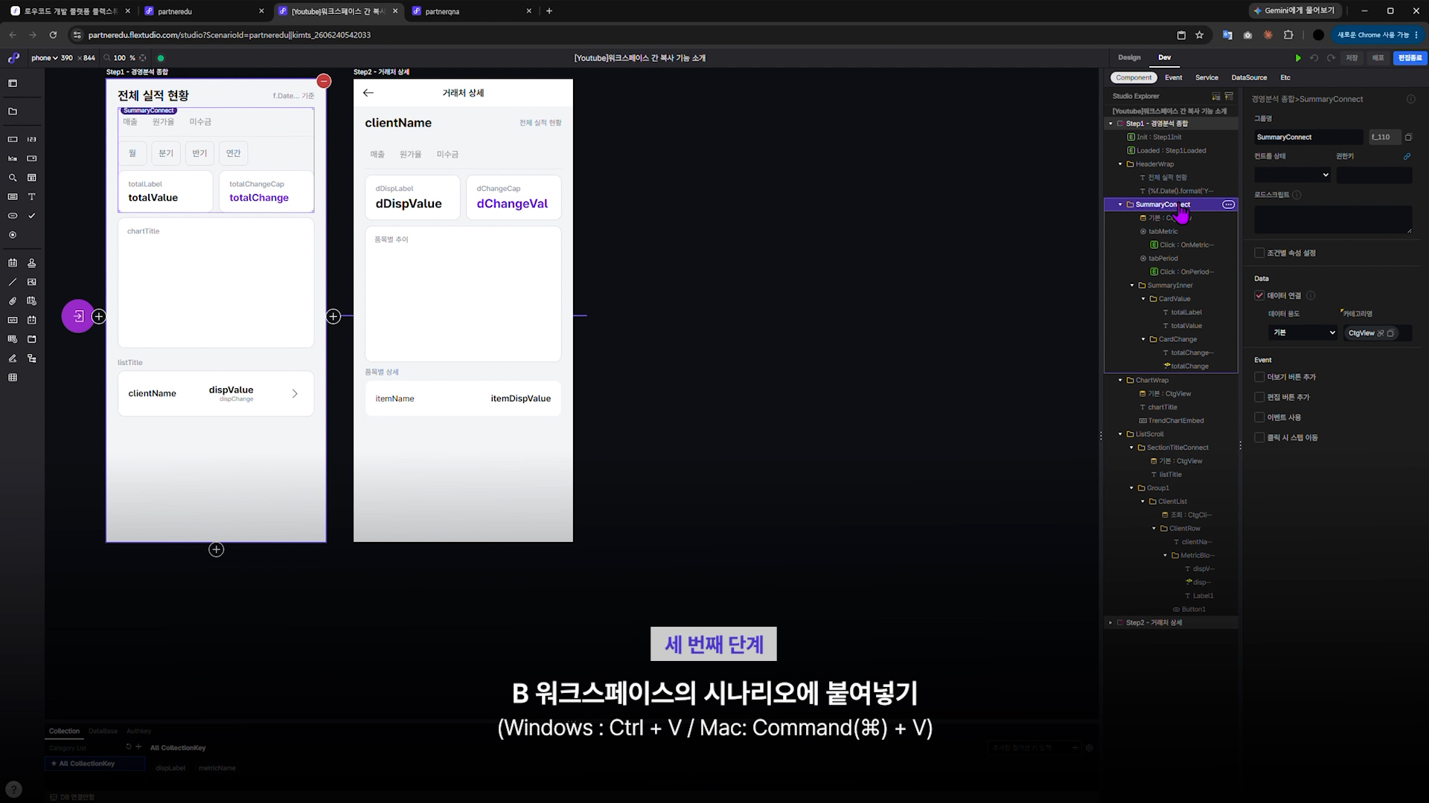Screen dimensions: 1429x803
Task: Open the phone device size dropdown
Action: coord(44,58)
